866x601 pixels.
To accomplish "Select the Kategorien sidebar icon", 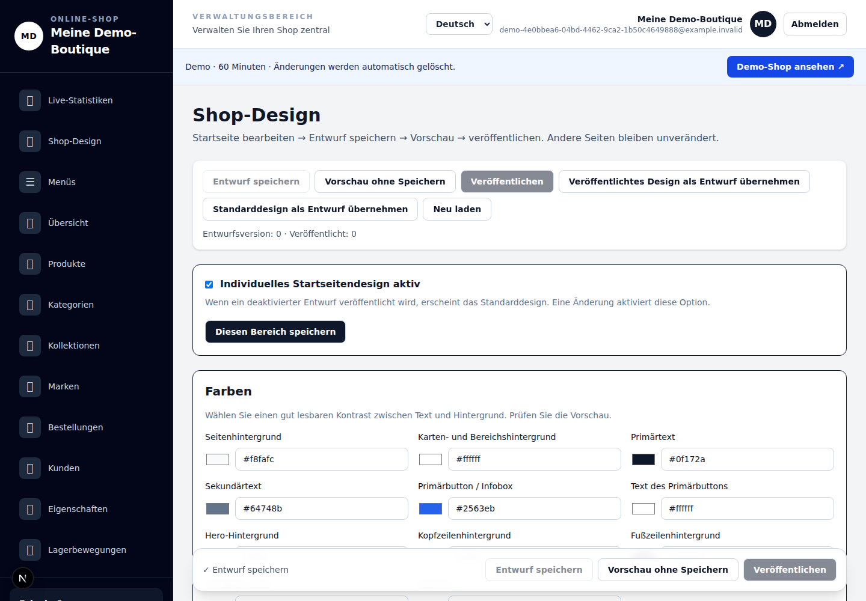I will pyautogui.click(x=30, y=305).
